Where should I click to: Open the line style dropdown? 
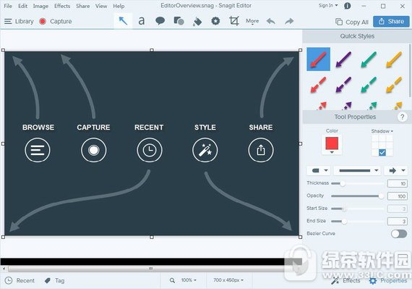[x=358, y=170]
